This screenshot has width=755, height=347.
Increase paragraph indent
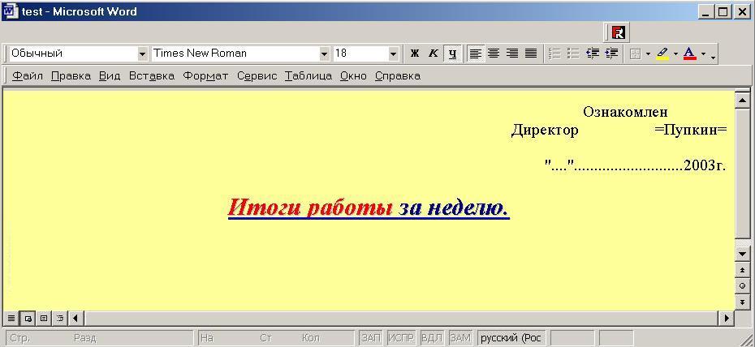click(611, 54)
